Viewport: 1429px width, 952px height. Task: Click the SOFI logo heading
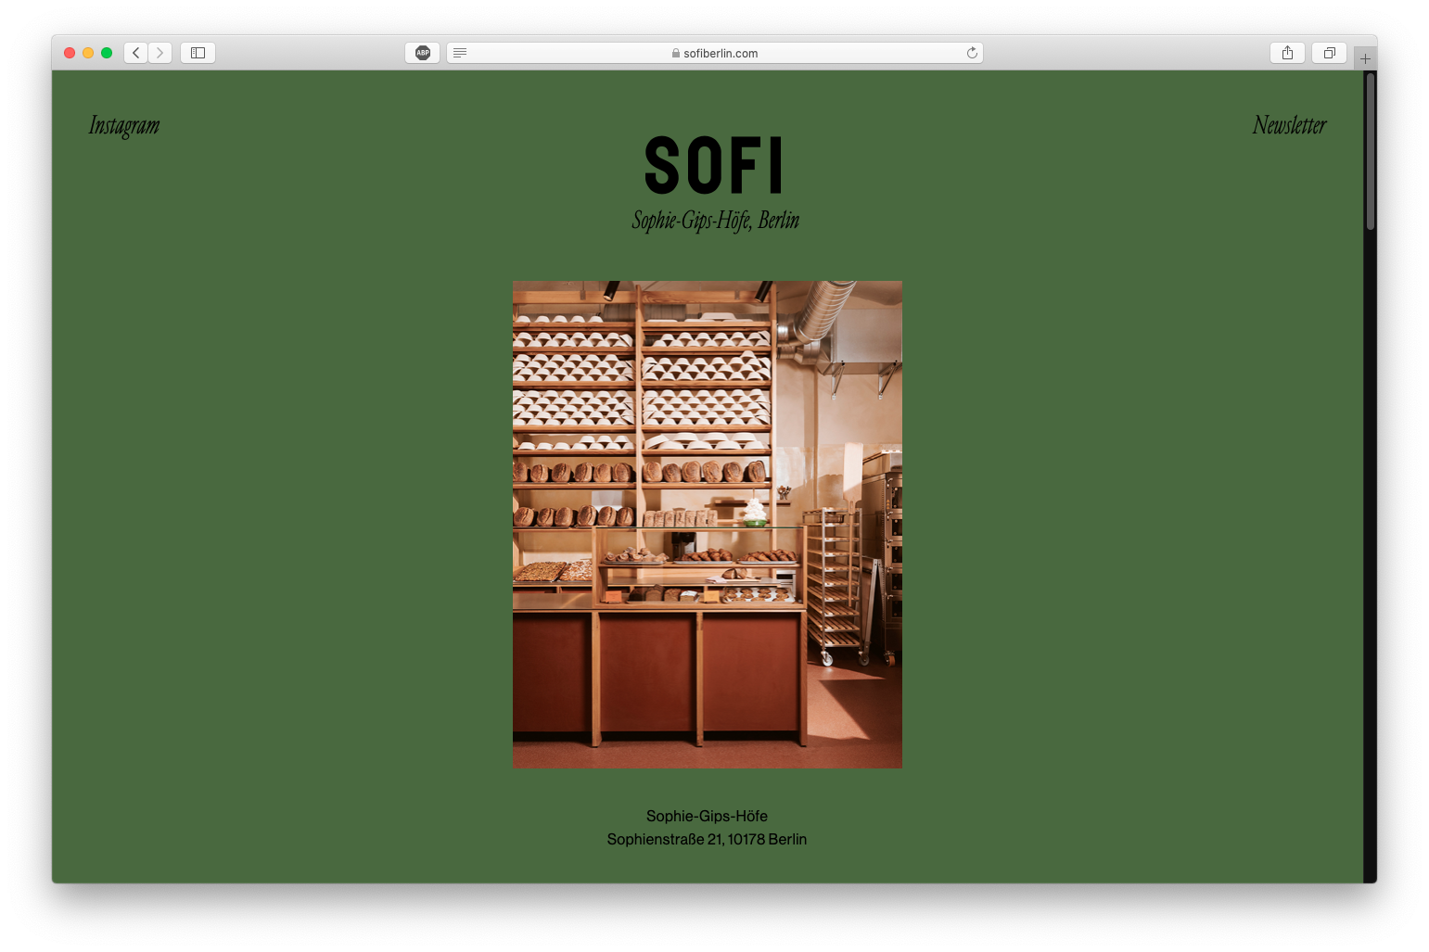point(714,166)
